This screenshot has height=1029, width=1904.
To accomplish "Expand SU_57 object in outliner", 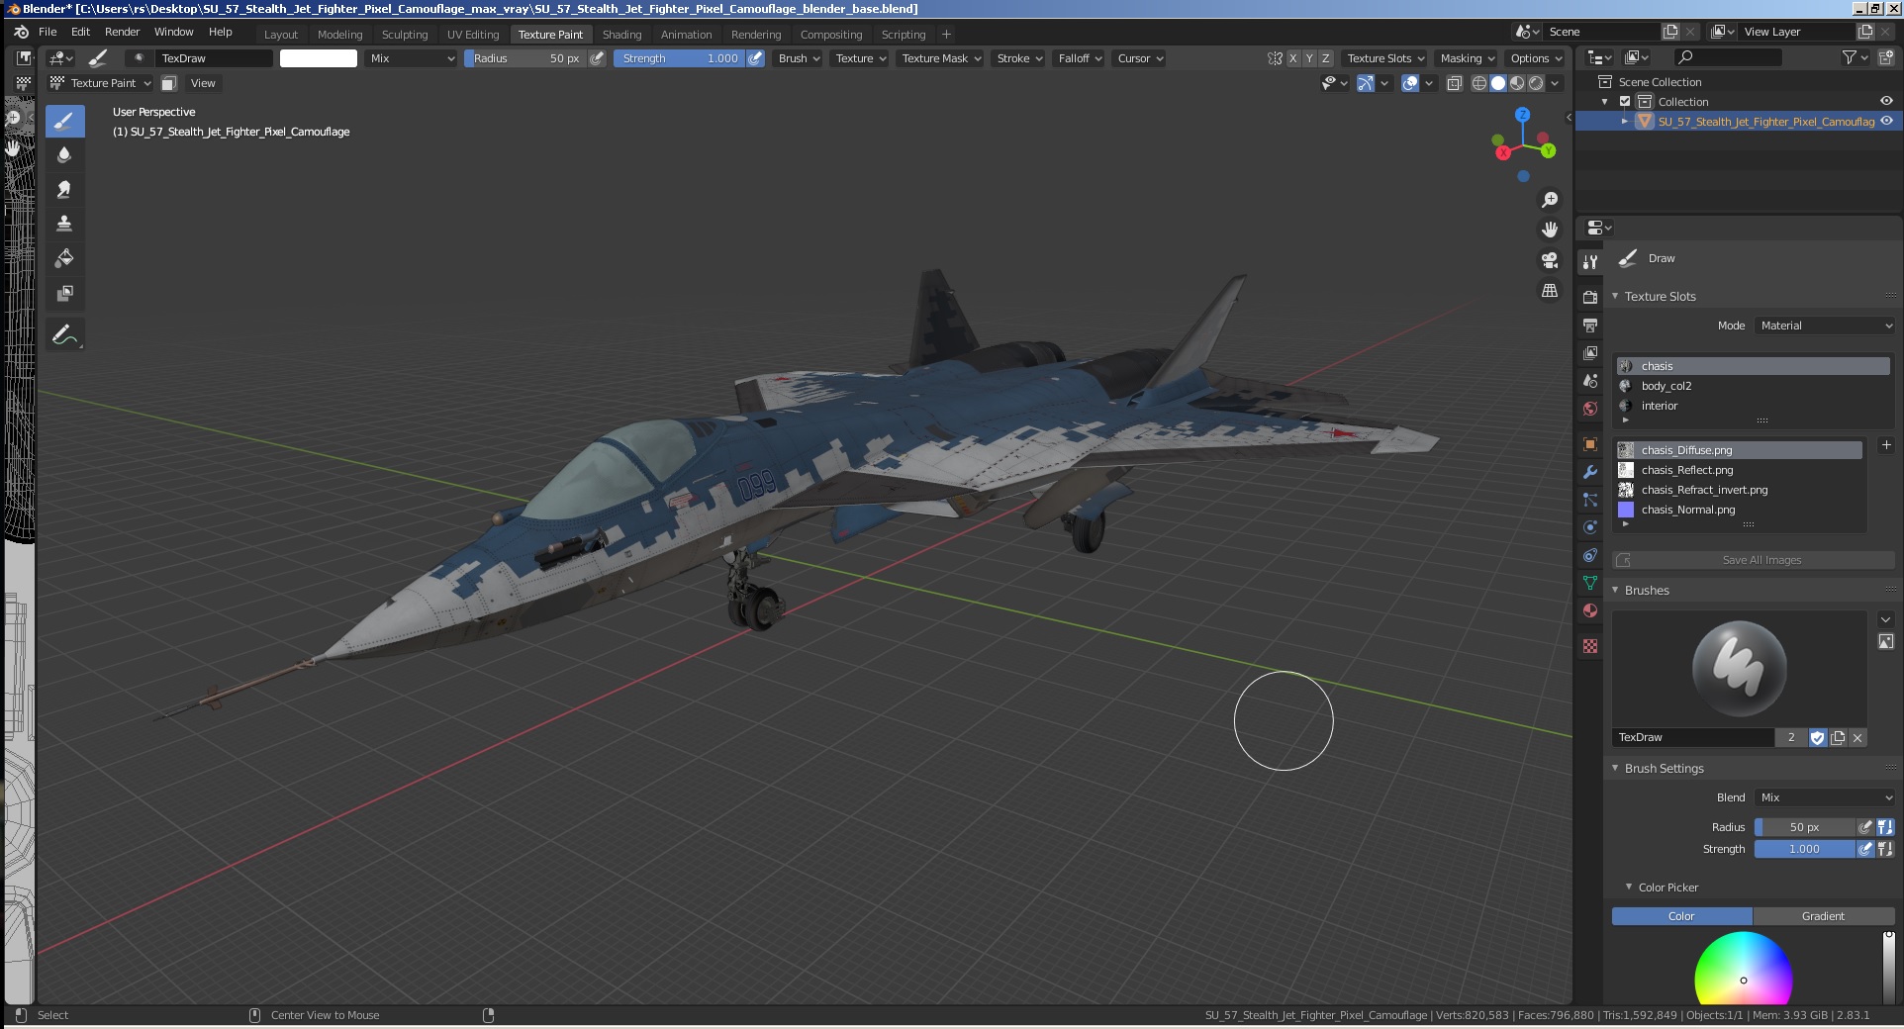I will (x=1625, y=121).
